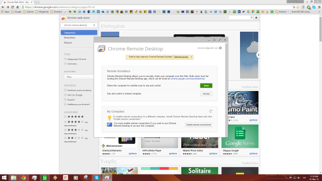Image resolution: width=322 pixels, height=181 pixels.
Task: Advance the featured carousel with right arrow
Action: point(258,55)
